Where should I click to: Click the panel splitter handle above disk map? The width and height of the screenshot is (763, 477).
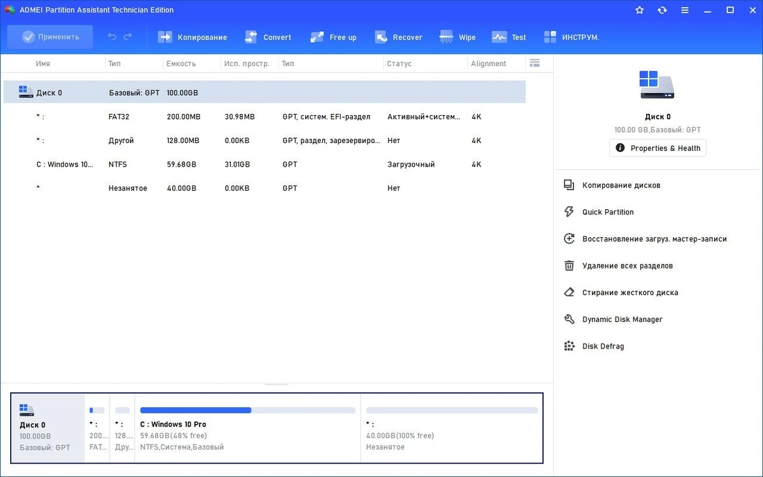click(277, 384)
